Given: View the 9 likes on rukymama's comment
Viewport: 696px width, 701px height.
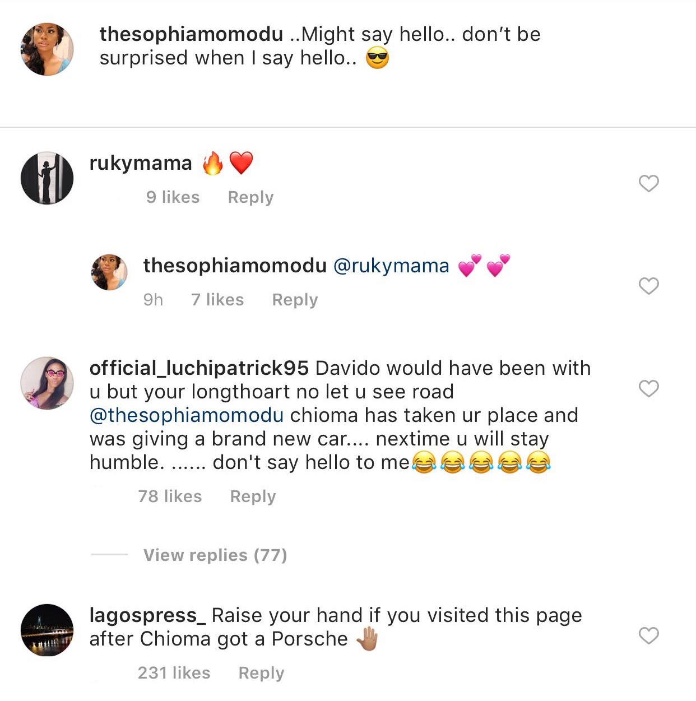Looking at the screenshot, I should [173, 197].
